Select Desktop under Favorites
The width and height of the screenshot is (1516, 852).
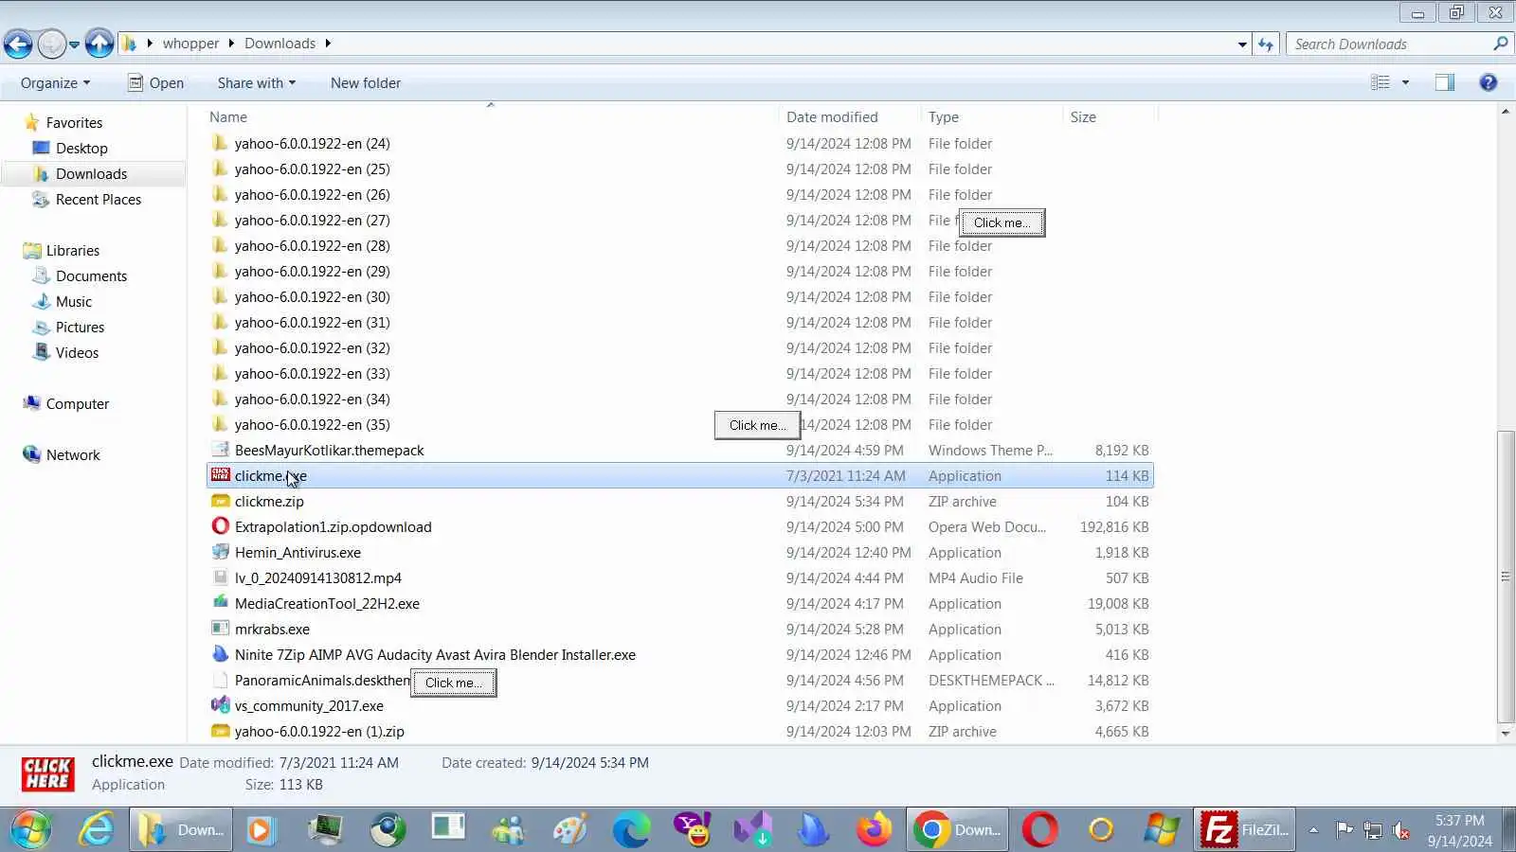[81, 148]
